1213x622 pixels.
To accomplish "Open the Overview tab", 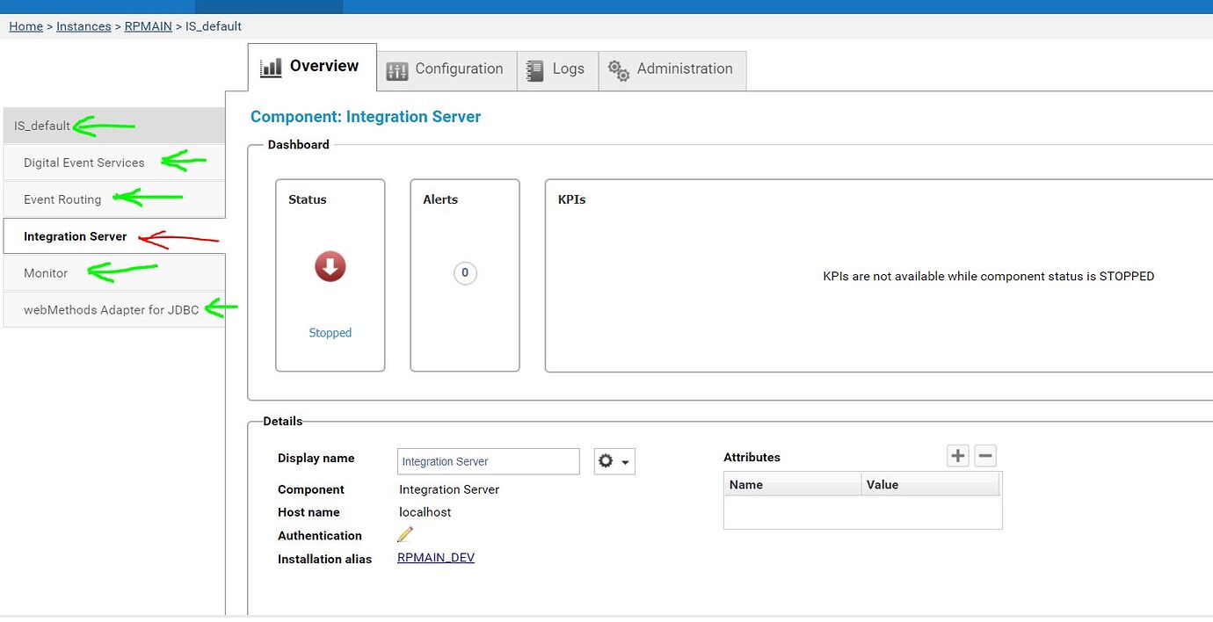I will coord(312,67).
